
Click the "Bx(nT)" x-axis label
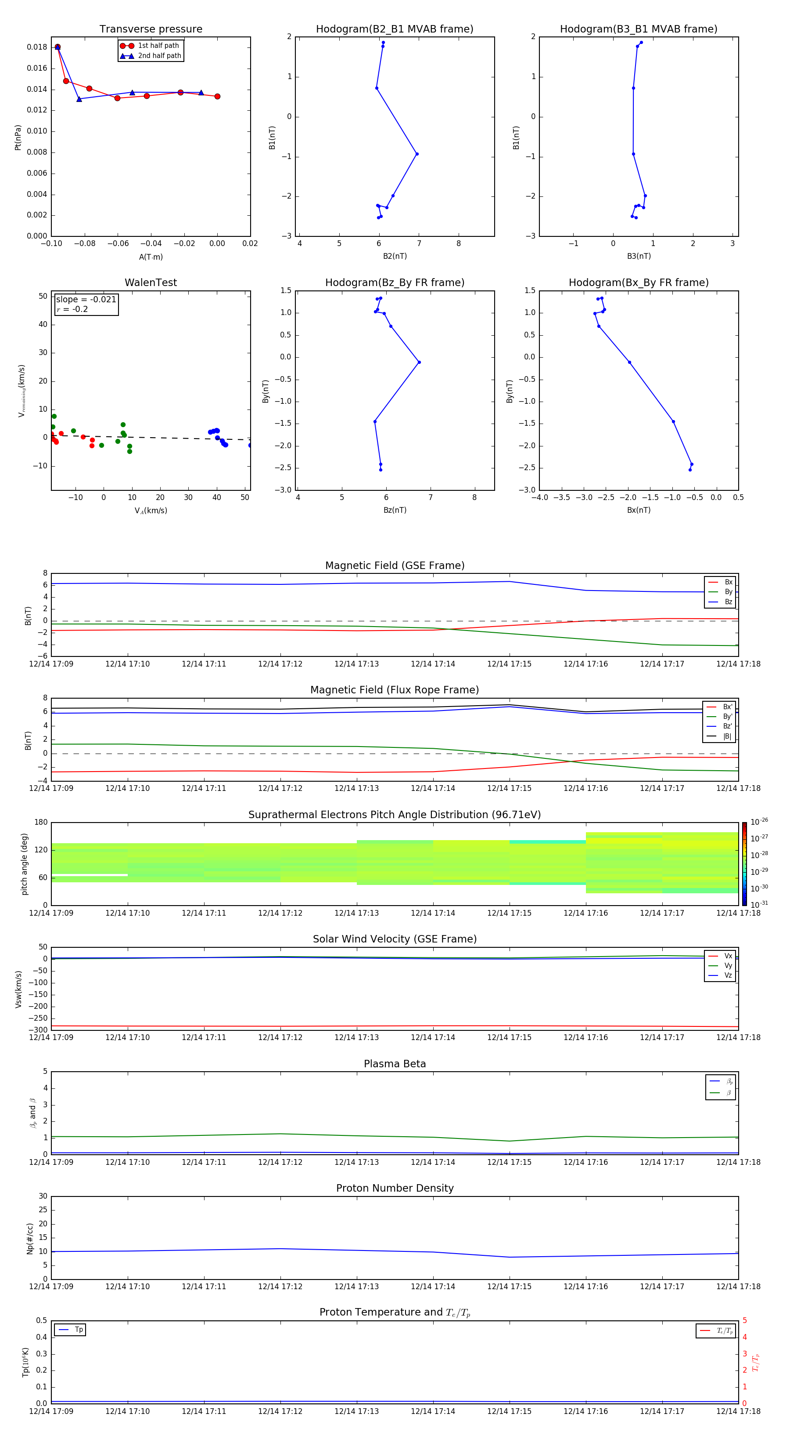coord(639,510)
